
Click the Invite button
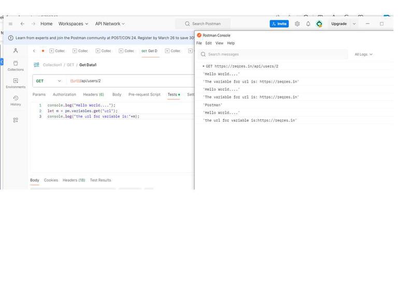(279, 24)
